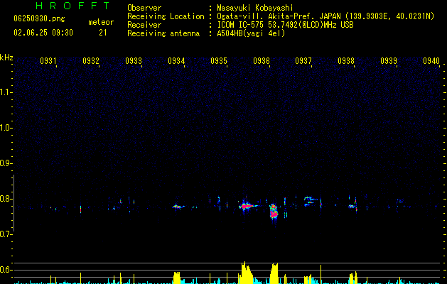Click the 0931 time marker
This screenshot has height=284, width=447.
(48, 61)
